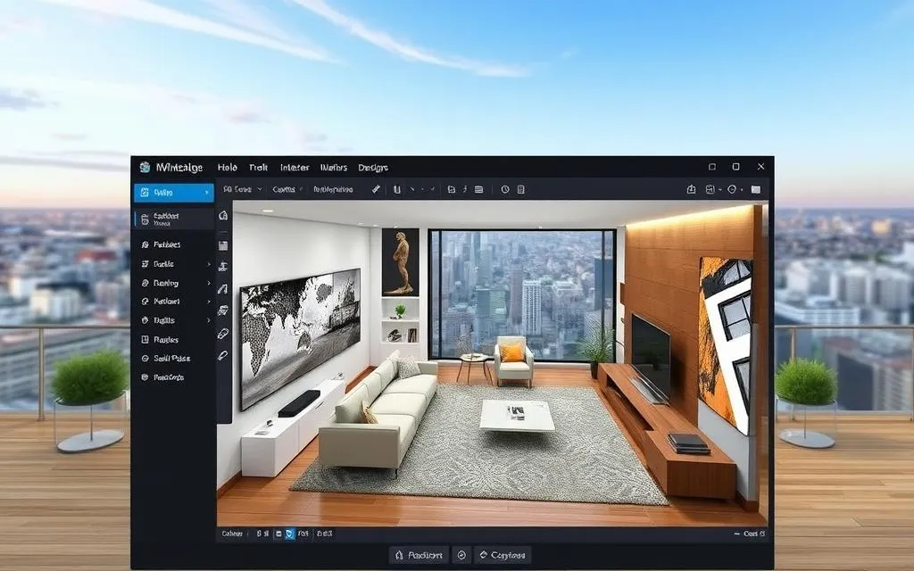Click the home icon beside the canvas
The width and height of the screenshot is (914, 571).
(x=221, y=217)
